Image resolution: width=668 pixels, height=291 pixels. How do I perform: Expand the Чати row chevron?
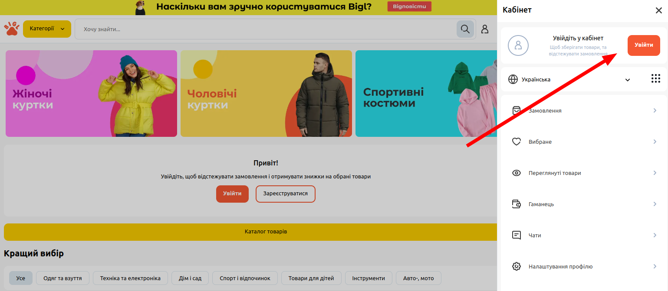[x=655, y=235]
